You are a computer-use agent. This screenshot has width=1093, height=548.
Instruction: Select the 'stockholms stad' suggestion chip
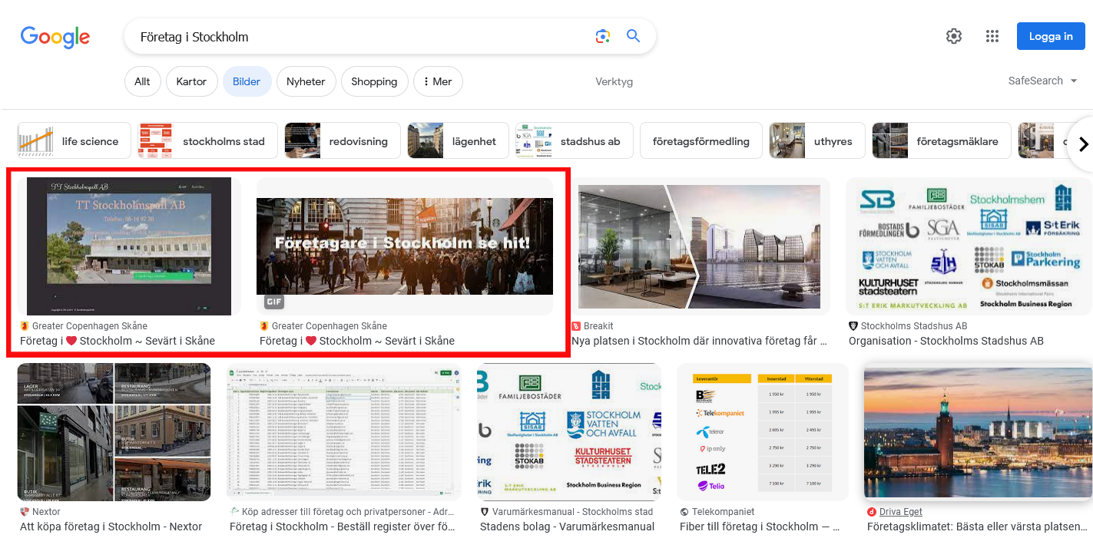tap(206, 141)
